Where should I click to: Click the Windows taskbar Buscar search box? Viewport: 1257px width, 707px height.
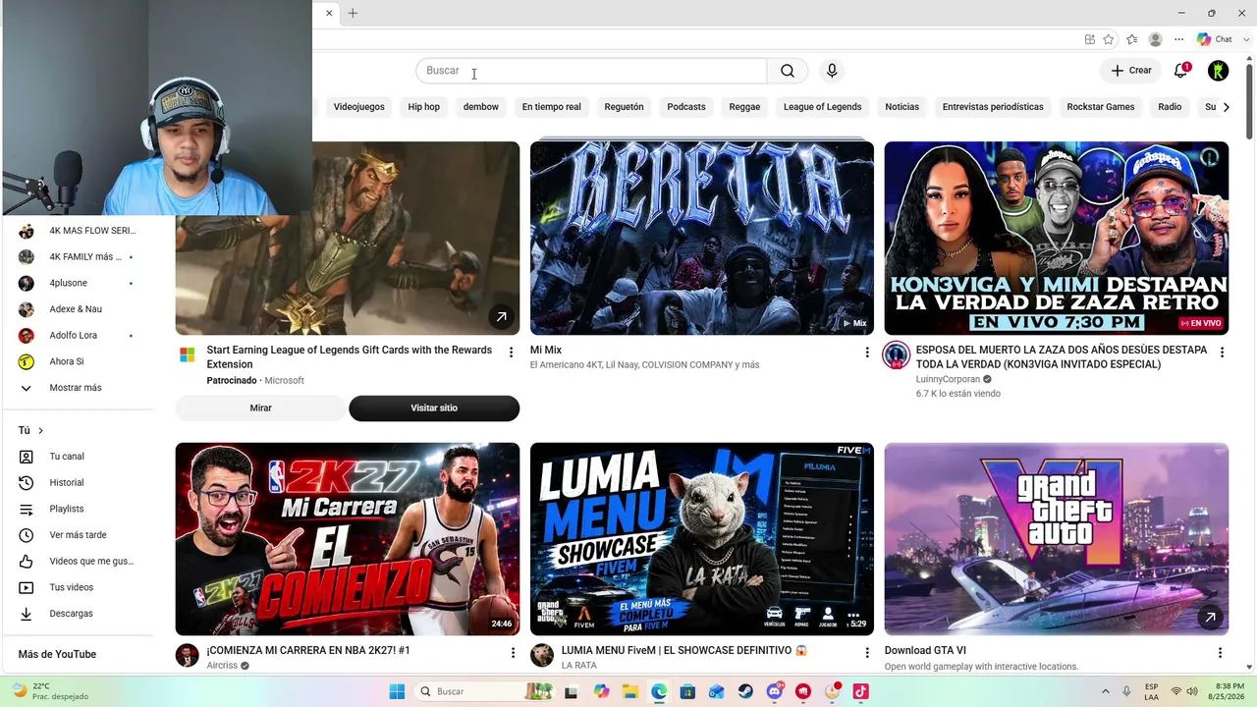point(483,691)
